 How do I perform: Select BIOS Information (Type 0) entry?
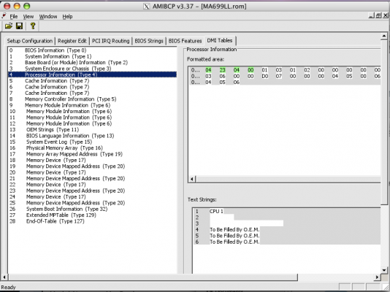pos(92,50)
